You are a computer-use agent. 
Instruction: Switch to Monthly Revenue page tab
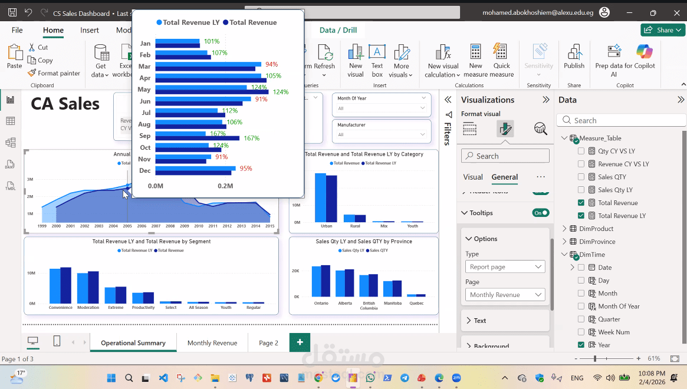pyautogui.click(x=212, y=343)
